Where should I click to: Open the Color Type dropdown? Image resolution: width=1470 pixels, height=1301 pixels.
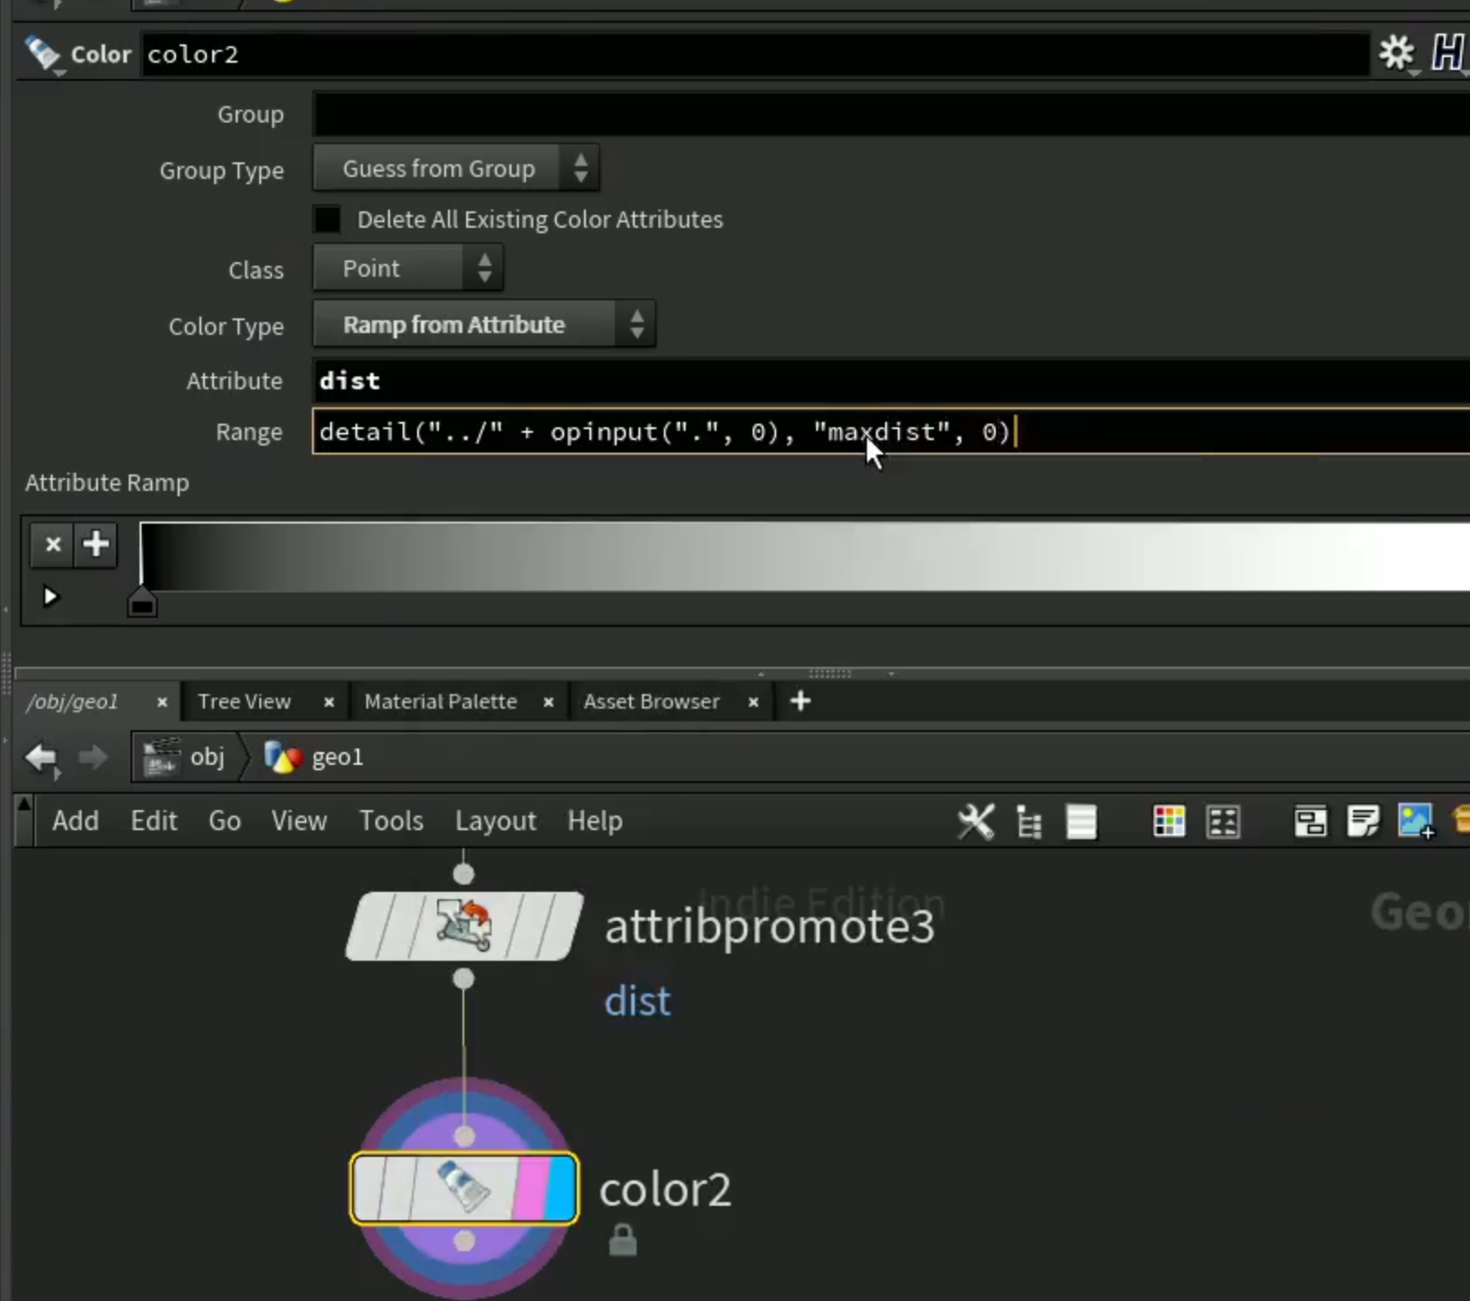click(x=484, y=325)
